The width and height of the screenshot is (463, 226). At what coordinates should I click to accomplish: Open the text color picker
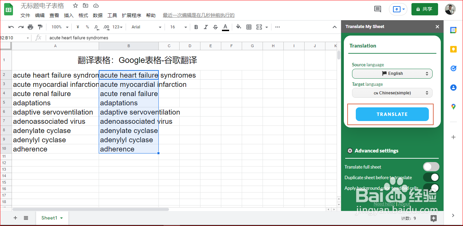[x=225, y=27]
